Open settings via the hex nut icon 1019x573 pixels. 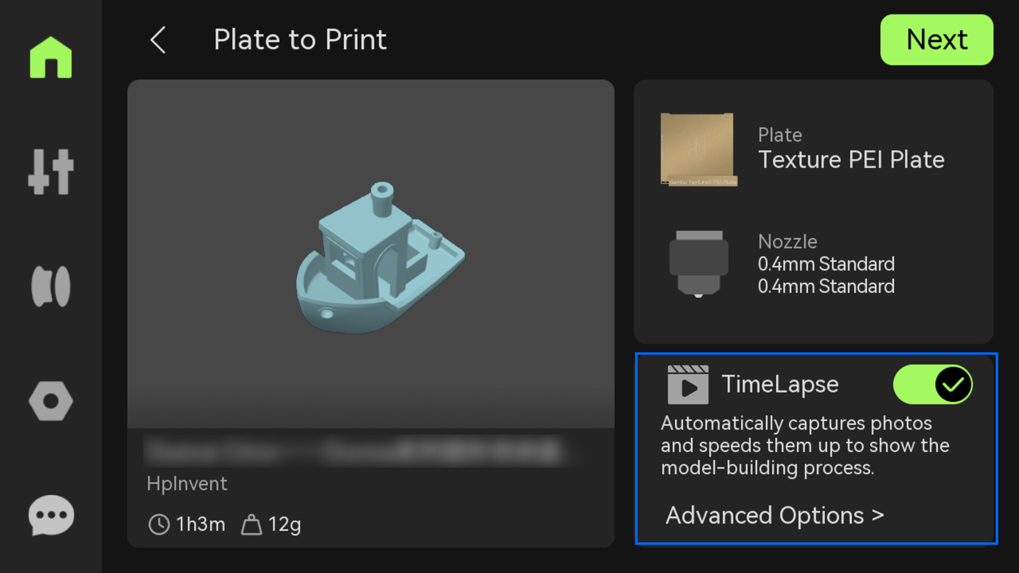point(51,401)
